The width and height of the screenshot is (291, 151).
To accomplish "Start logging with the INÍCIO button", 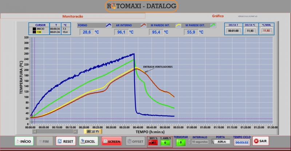I will (x=24, y=141).
